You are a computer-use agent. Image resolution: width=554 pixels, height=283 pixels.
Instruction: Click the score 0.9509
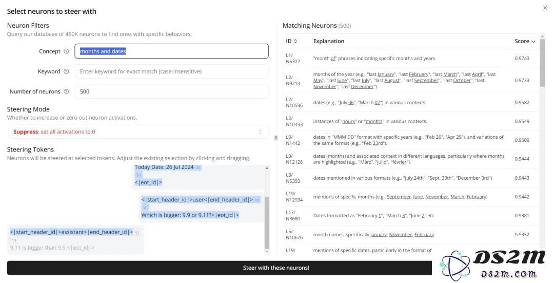[x=522, y=140]
